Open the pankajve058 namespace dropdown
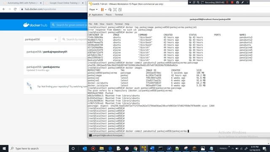The width and height of the screenshot is (270, 152). (x=40, y=39)
